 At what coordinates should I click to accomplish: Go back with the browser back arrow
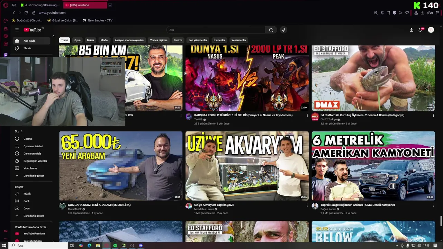click(14, 13)
